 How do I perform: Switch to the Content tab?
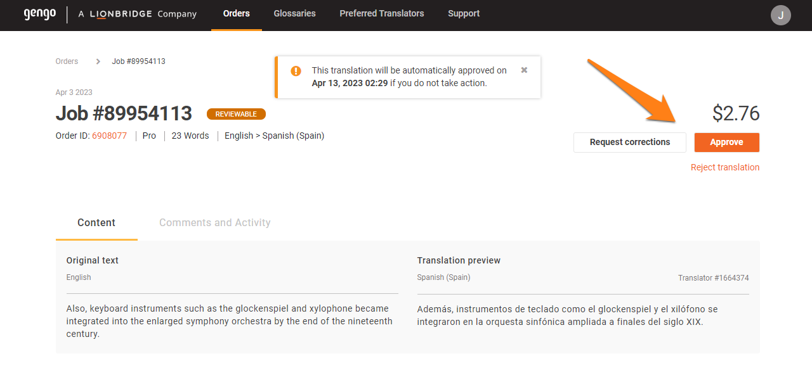click(x=96, y=223)
